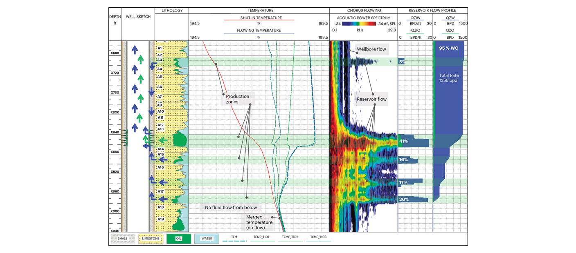The width and height of the screenshot is (576, 253).
Task: Select the 95 % WC label
Action: (448, 48)
